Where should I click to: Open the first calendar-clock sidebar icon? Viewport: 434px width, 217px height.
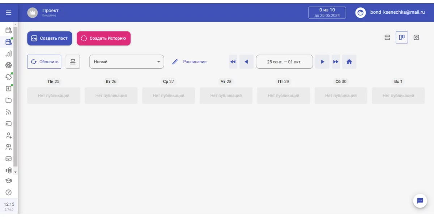(8, 30)
